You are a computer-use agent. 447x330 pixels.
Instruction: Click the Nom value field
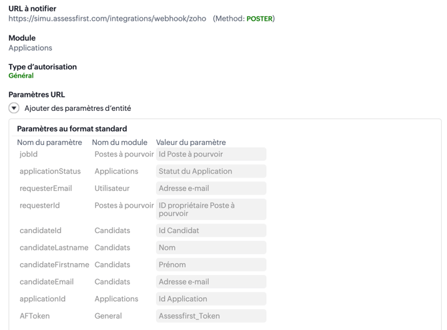[x=211, y=248]
